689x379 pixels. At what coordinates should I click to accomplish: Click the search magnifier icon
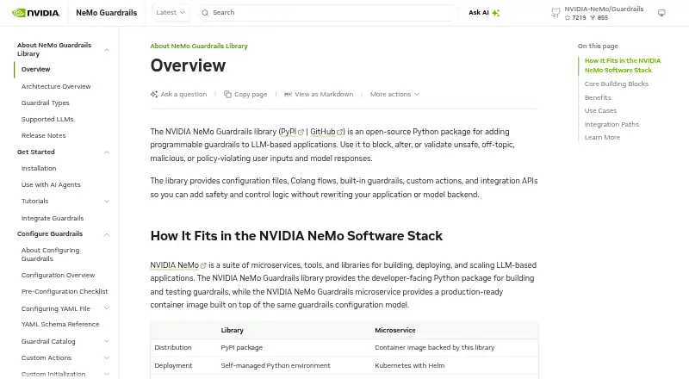[x=205, y=13]
